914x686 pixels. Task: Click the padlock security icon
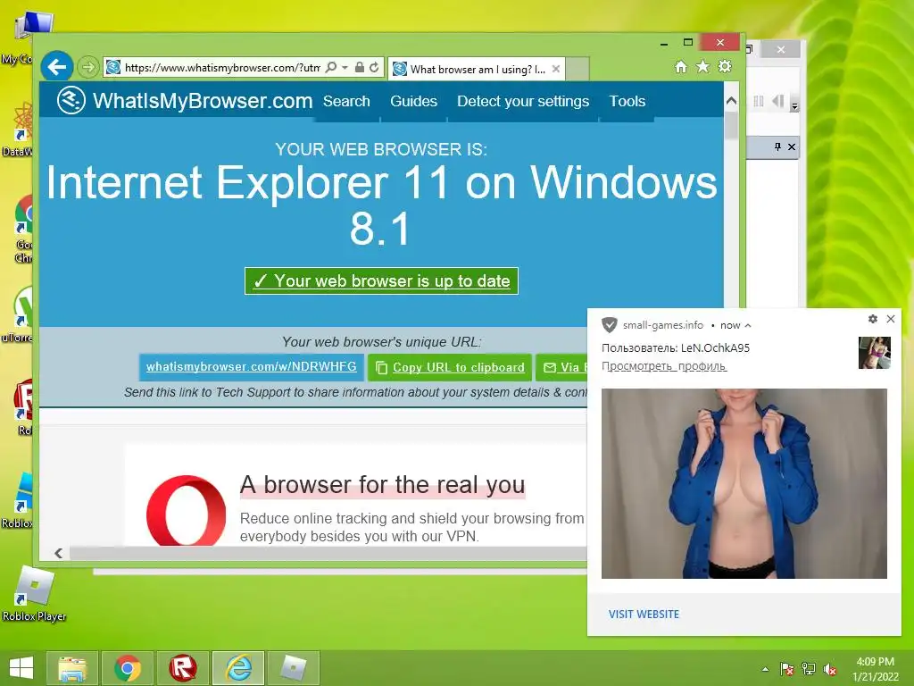[360, 68]
